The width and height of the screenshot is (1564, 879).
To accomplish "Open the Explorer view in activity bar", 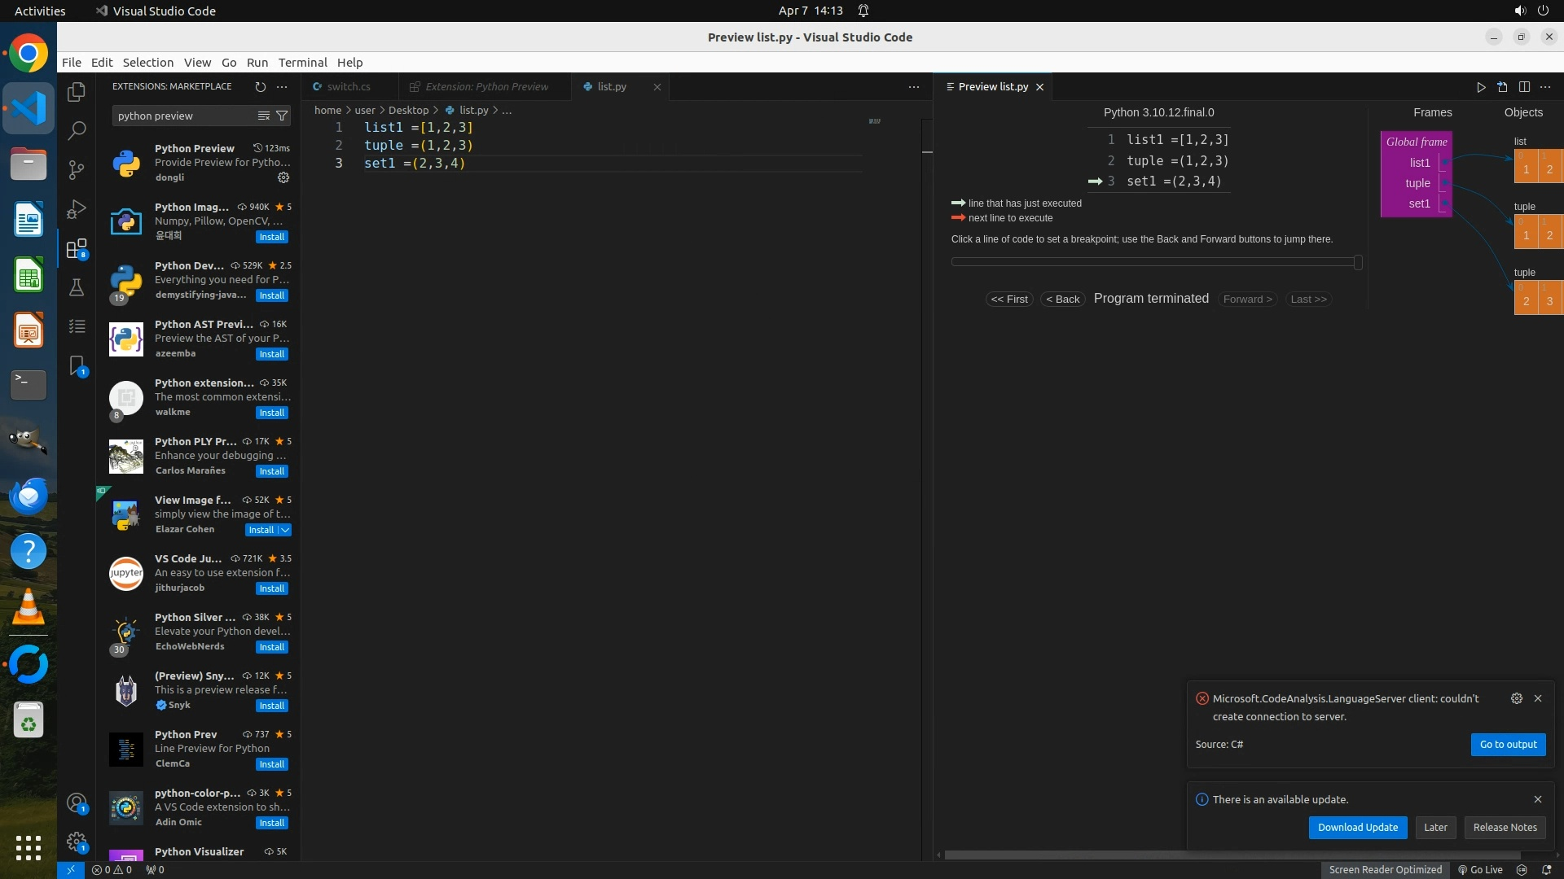I will [77, 92].
